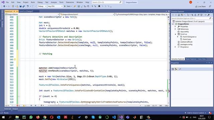Screen dimensions: 214x120
Task: Click the Start debugging button
Action: (68, 6)
